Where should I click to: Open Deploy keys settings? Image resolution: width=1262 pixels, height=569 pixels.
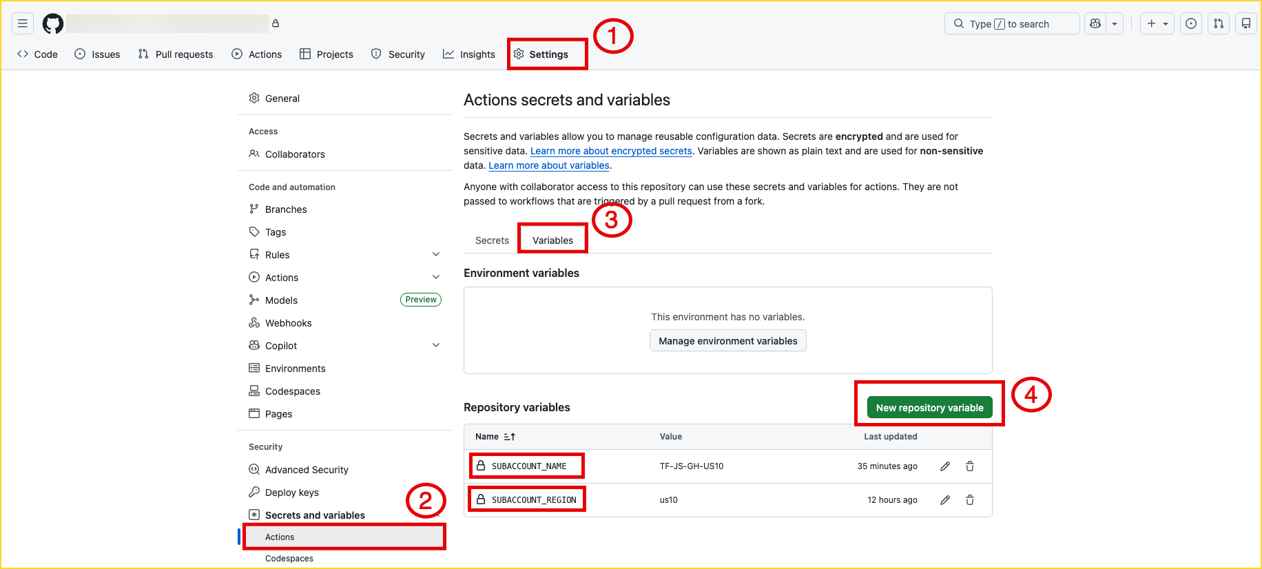pos(345,493)
